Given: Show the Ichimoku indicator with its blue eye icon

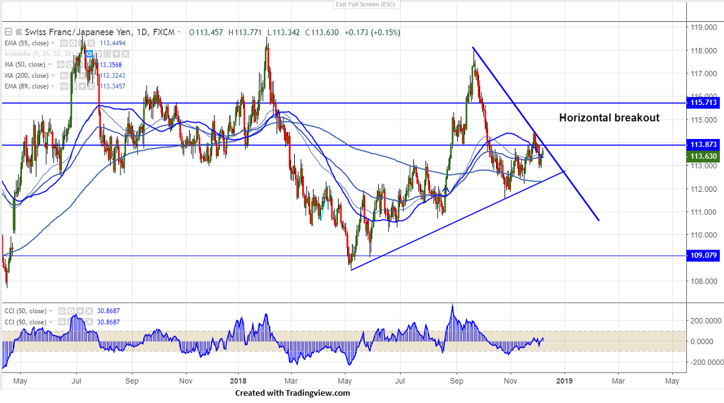Looking at the screenshot, I should [89, 54].
